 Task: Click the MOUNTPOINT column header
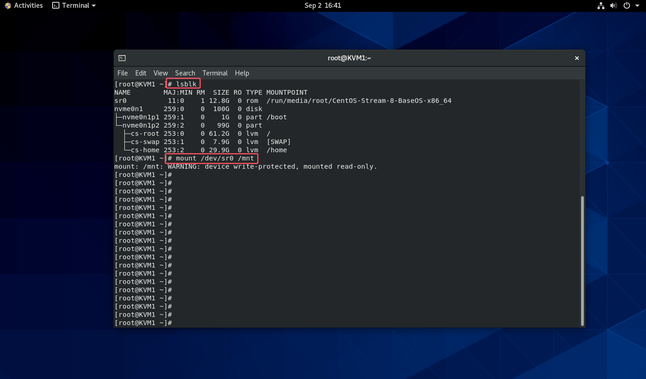click(287, 92)
